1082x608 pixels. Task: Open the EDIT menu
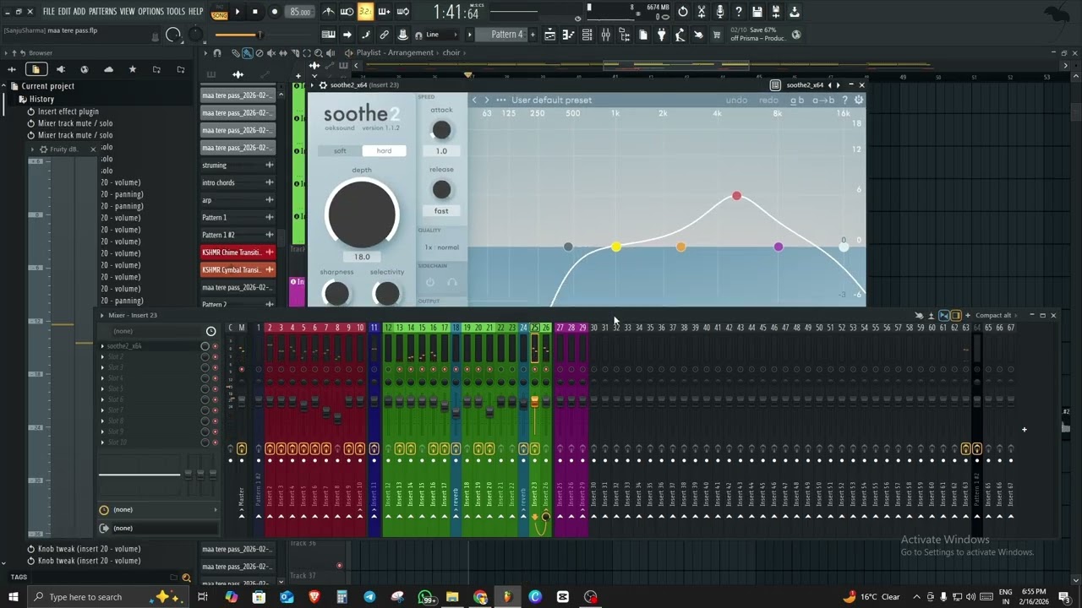point(64,12)
